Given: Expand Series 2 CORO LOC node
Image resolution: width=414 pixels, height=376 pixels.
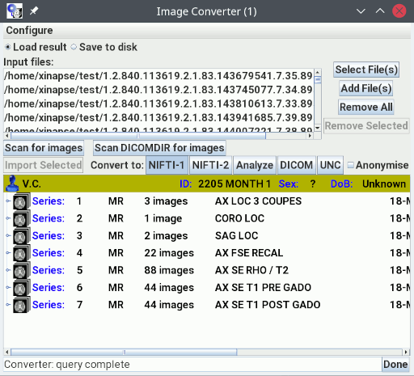Looking at the screenshot, I should tap(8, 218).
